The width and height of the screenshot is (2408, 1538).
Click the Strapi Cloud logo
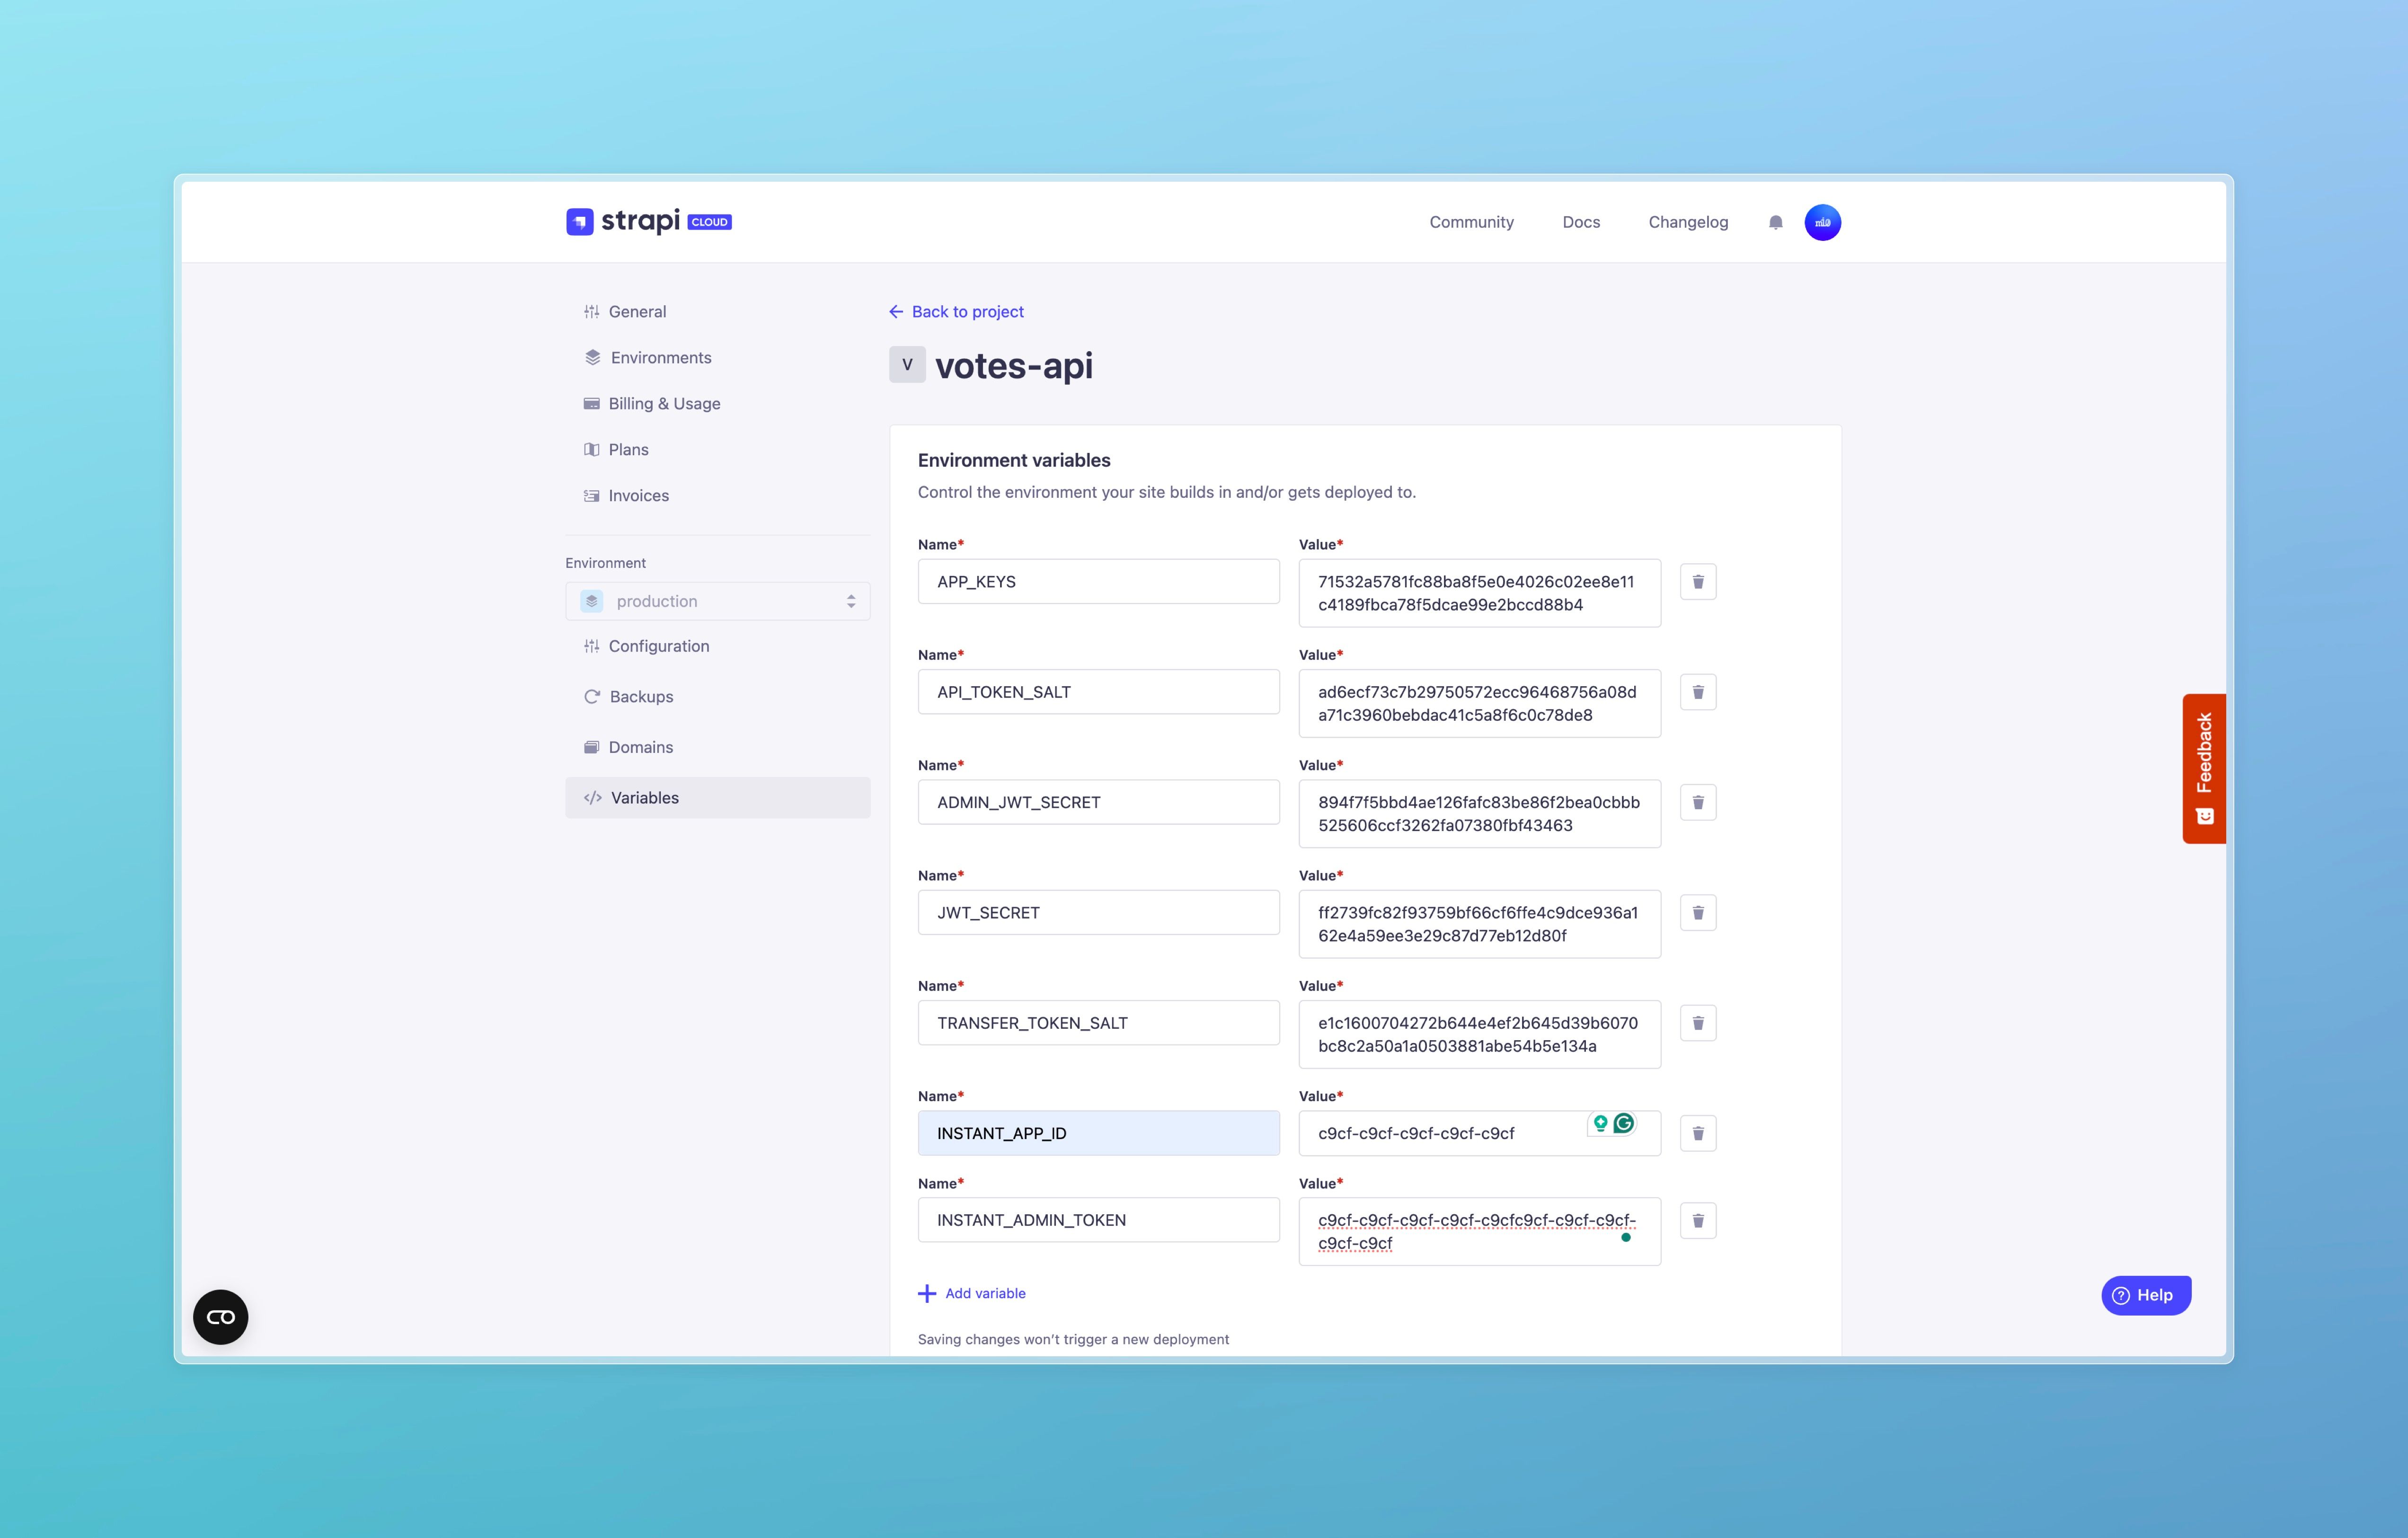tap(649, 221)
